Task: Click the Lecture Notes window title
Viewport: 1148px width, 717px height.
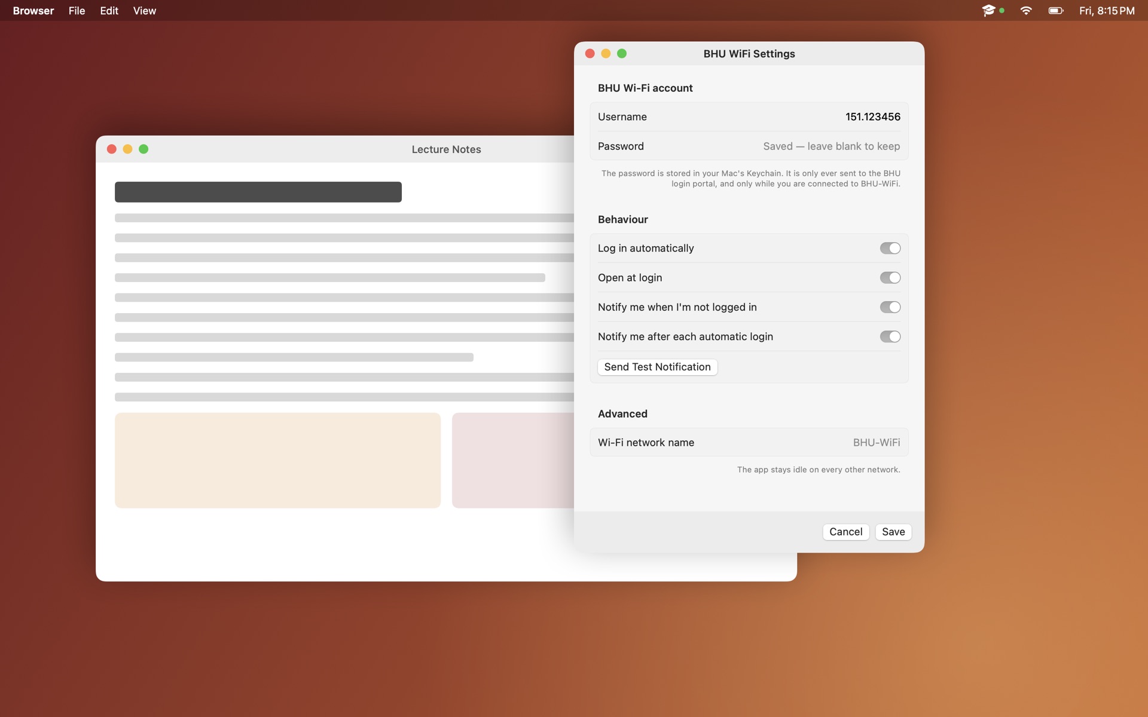Action: point(446,149)
